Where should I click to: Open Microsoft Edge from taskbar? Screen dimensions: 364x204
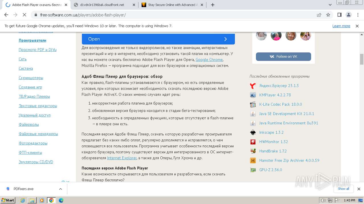point(61,200)
